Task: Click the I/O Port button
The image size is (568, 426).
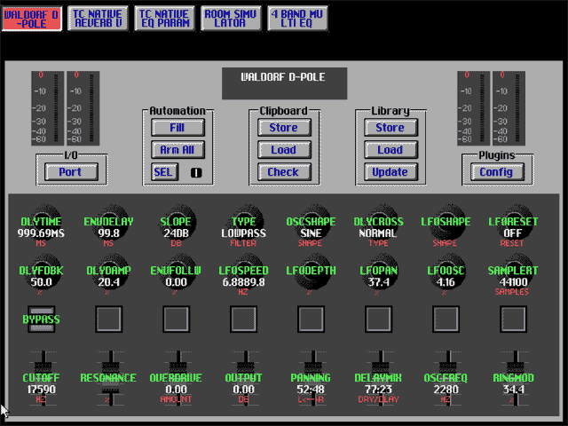Action: coord(71,171)
